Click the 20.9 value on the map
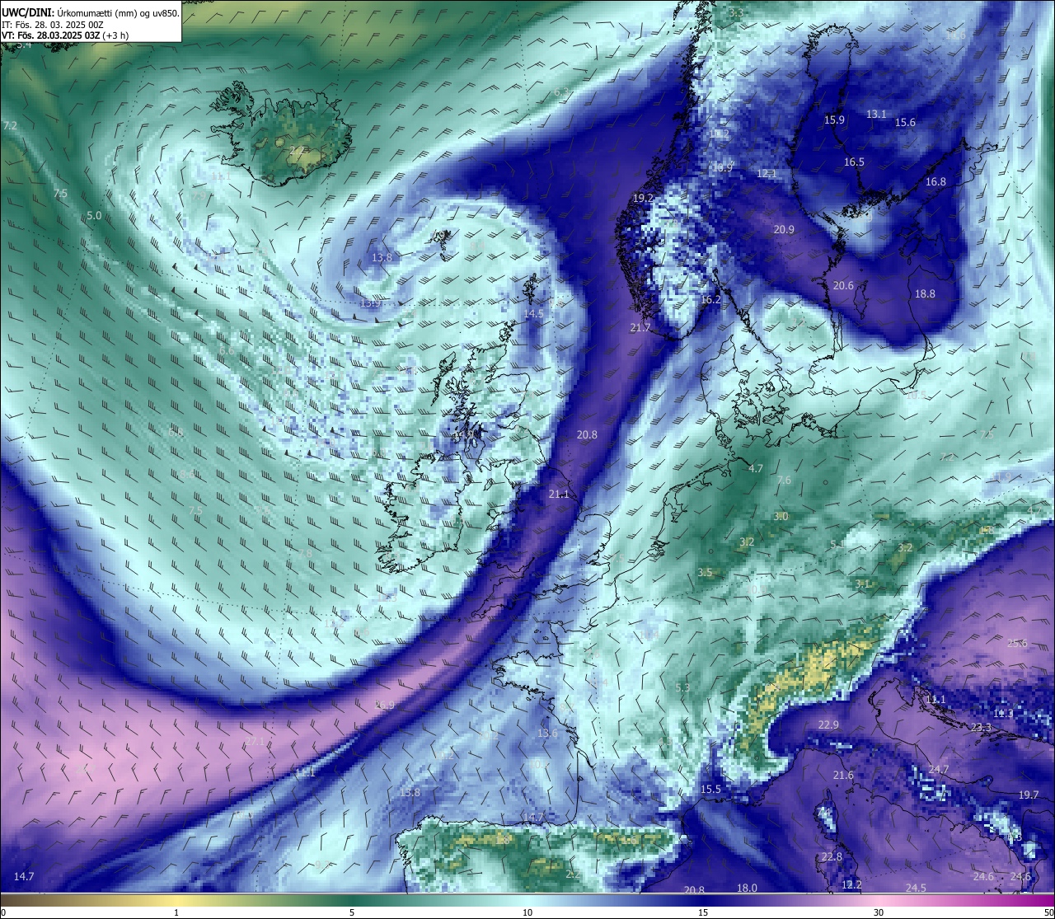The height and width of the screenshot is (919, 1055). coord(784,229)
